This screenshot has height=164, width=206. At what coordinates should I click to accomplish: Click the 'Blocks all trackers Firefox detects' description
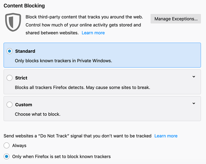click(82, 87)
